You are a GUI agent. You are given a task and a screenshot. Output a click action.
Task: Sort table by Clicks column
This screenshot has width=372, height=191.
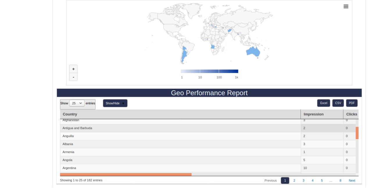point(351,114)
